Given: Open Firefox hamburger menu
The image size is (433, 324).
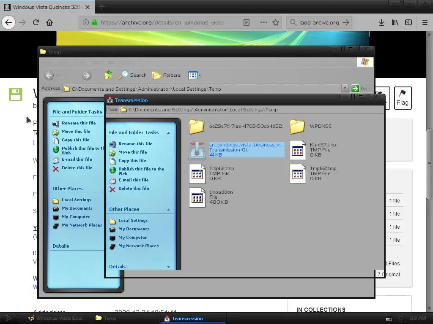Looking at the screenshot, I should (425, 22).
